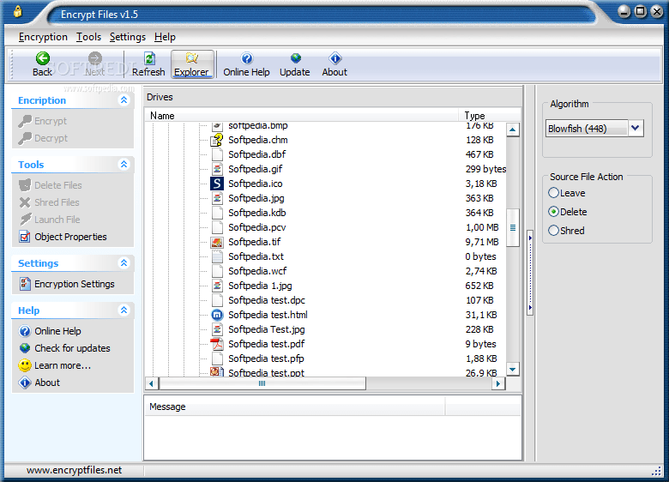Click the Type column header

(x=490, y=116)
